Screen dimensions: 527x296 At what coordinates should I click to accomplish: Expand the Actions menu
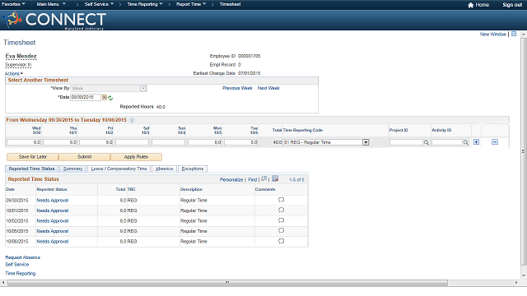tap(14, 73)
